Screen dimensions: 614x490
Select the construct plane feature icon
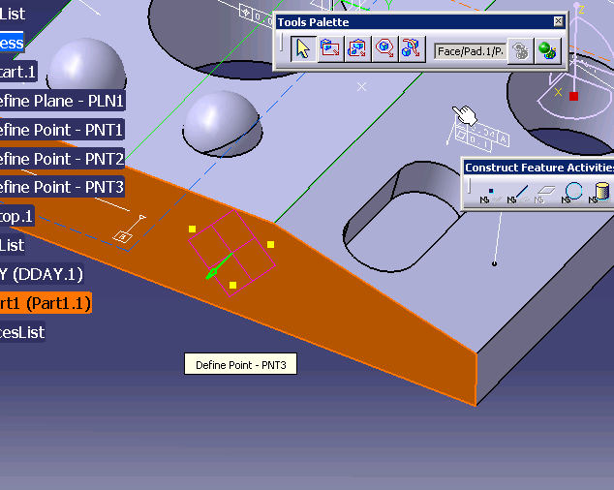[545, 192]
